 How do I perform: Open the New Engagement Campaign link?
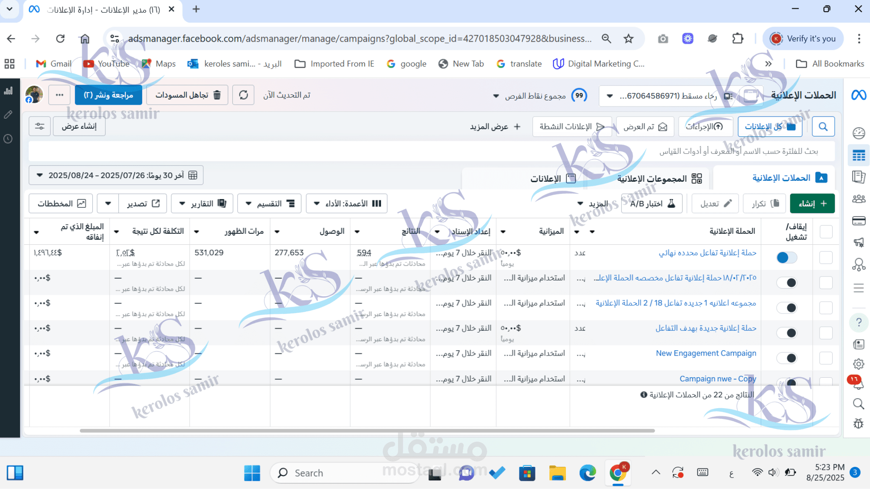[x=706, y=353]
